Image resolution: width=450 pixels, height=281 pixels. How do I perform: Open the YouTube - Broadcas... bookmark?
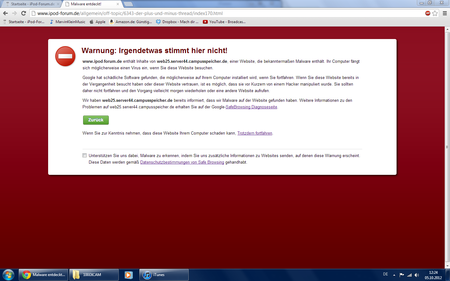(x=224, y=22)
